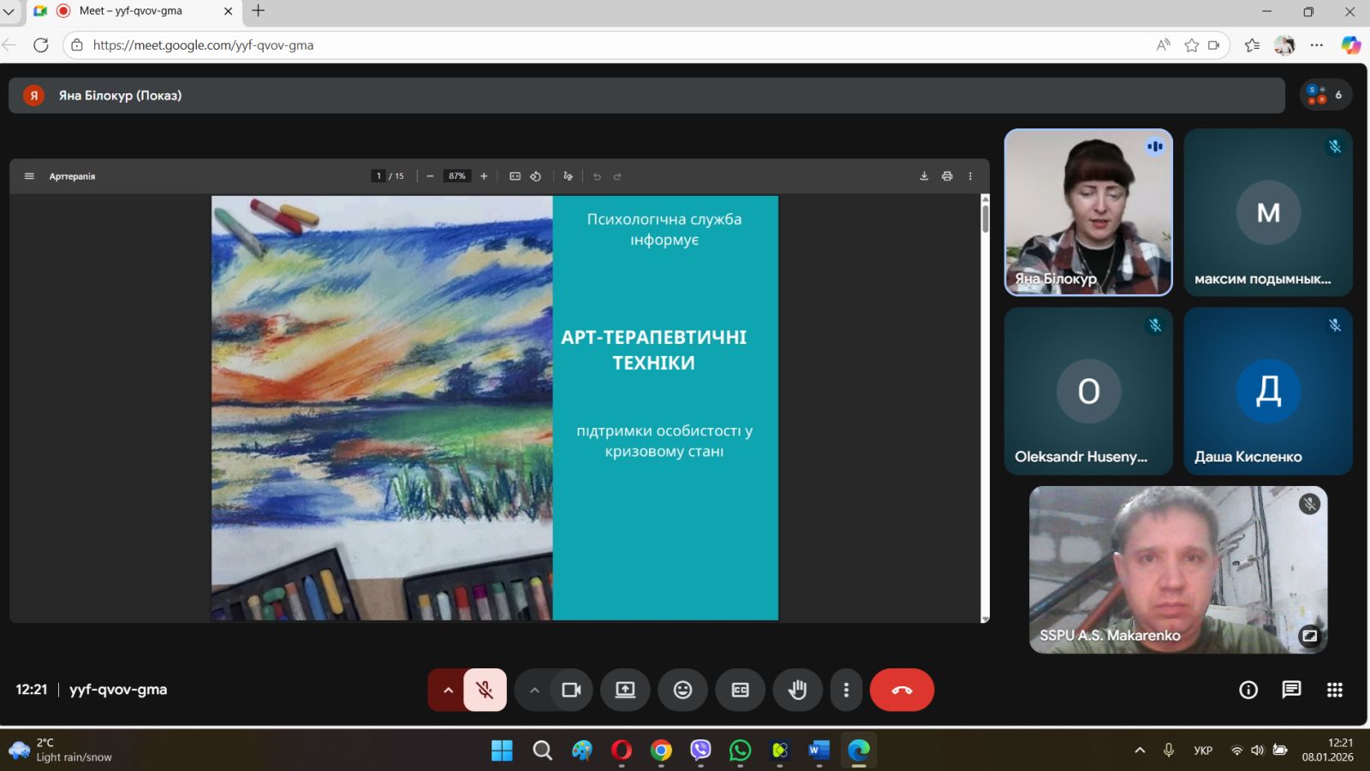The image size is (1370, 771).
Task: Open the activities grid icon
Action: 1334,690
